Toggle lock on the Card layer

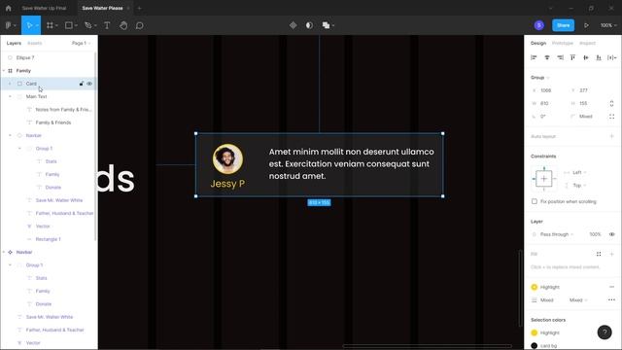click(82, 84)
